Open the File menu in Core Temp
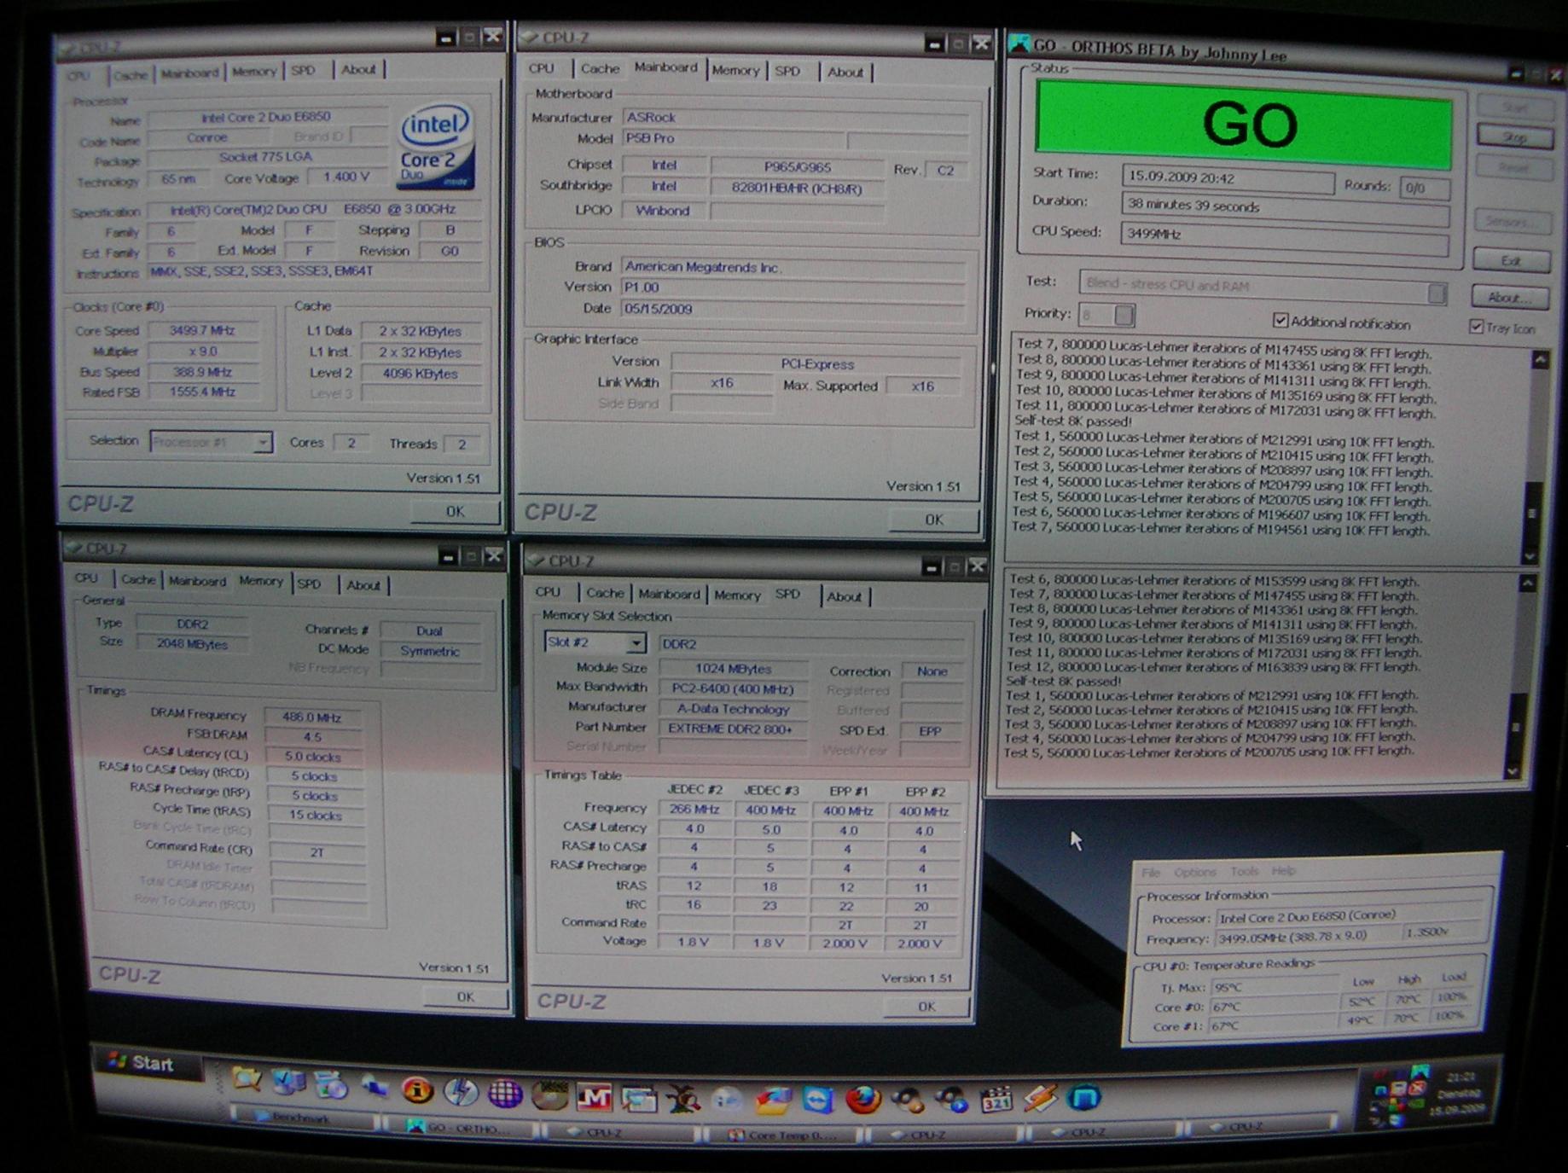Viewport: 1568px width, 1173px height. point(1151,872)
